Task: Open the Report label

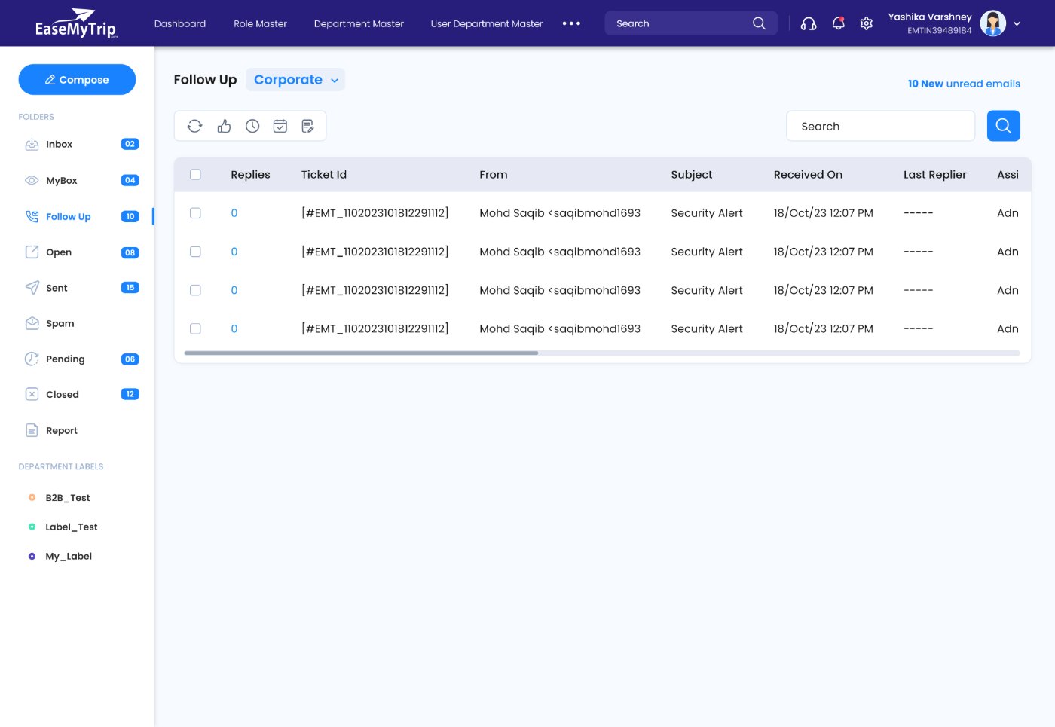Action: point(62,430)
